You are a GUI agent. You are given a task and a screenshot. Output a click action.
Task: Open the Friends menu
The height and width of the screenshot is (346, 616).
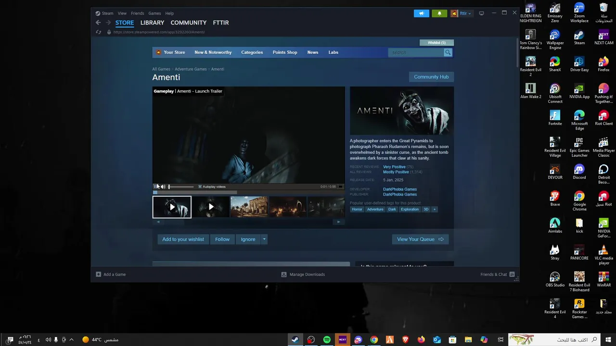pos(137,13)
